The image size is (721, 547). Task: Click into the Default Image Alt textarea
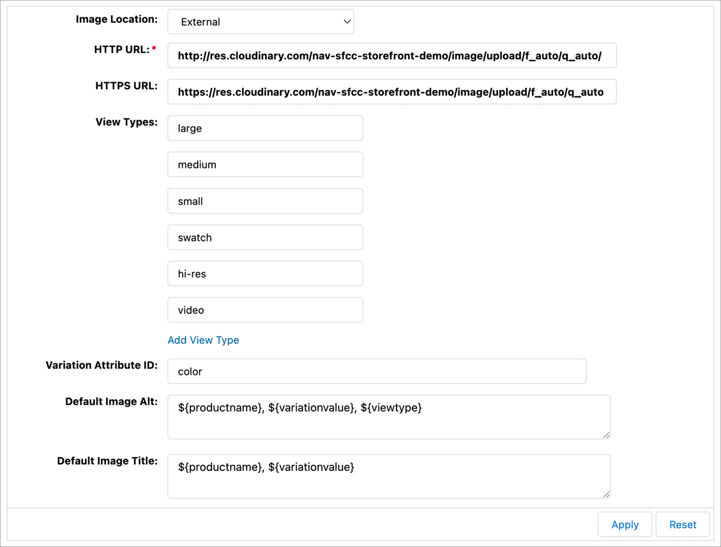pos(389,417)
